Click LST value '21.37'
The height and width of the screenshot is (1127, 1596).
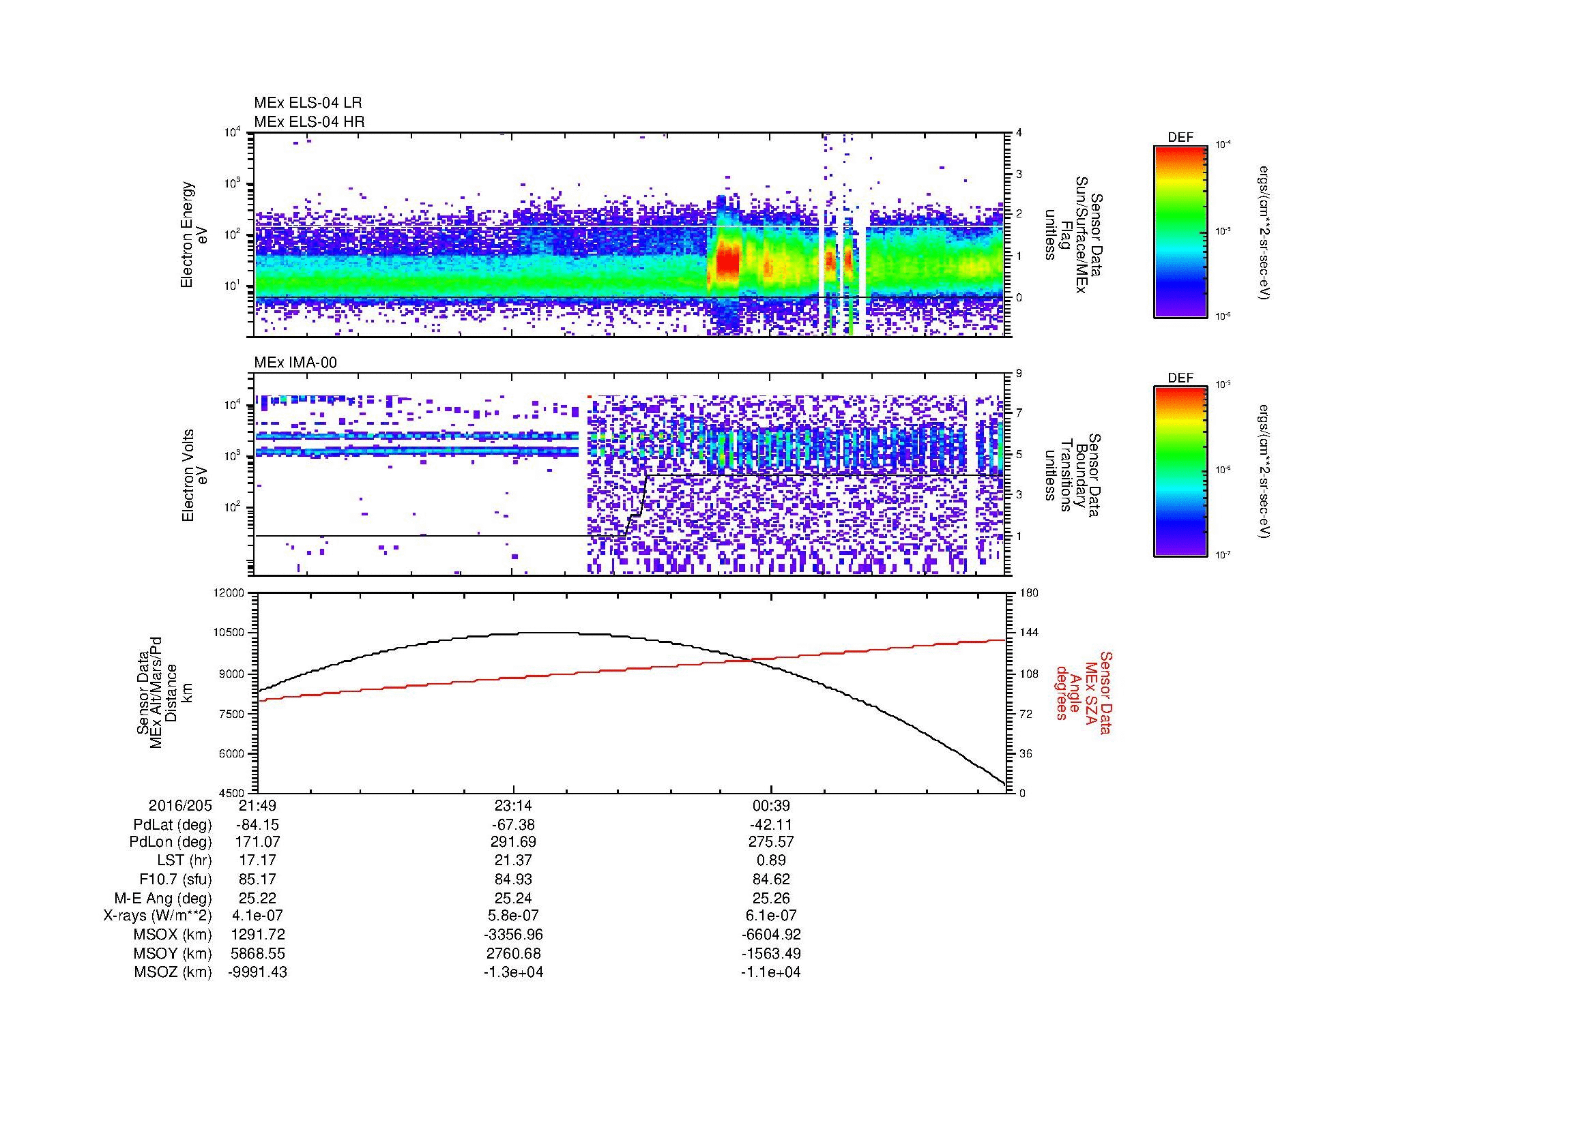click(x=514, y=860)
